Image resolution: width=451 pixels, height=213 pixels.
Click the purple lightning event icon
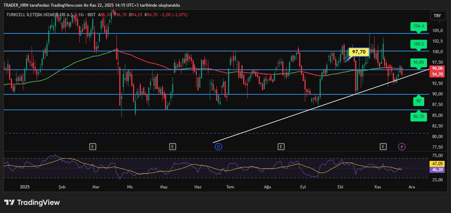[x=402, y=147]
